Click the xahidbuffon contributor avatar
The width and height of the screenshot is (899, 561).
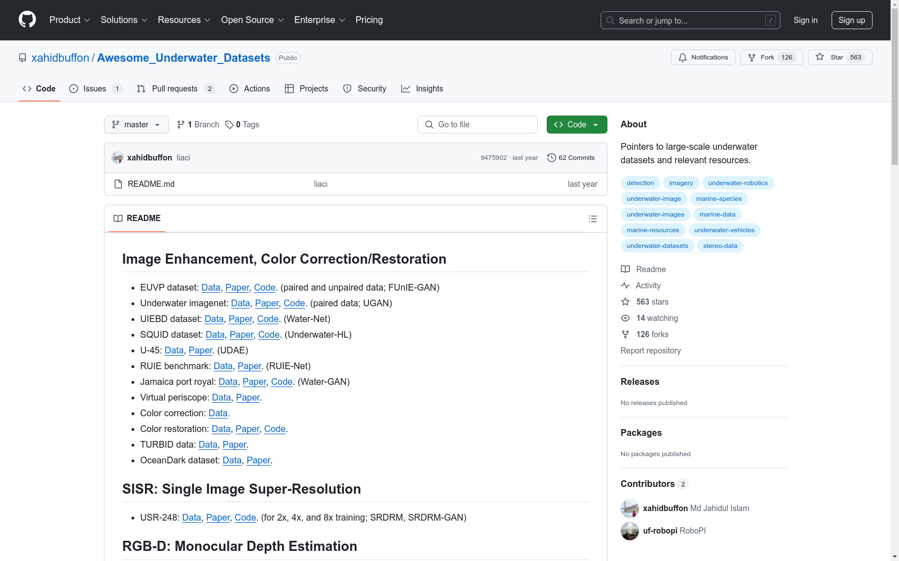click(x=629, y=508)
